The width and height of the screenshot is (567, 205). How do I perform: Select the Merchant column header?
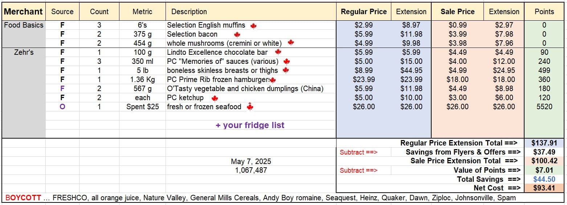24,12
